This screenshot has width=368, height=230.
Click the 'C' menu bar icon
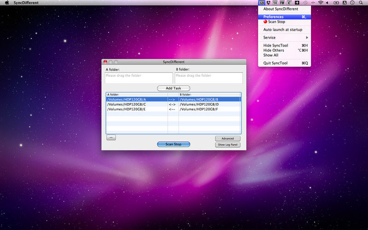click(289, 3)
